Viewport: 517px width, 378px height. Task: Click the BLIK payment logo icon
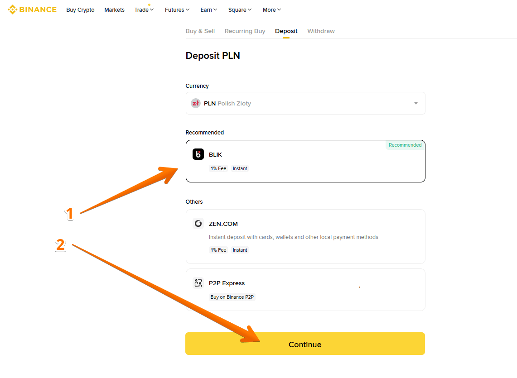coord(198,154)
